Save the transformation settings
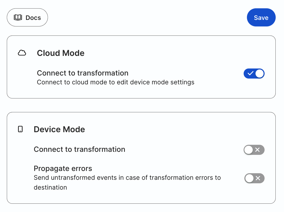Viewport: 284px width, 212px height. click(261, 18)
